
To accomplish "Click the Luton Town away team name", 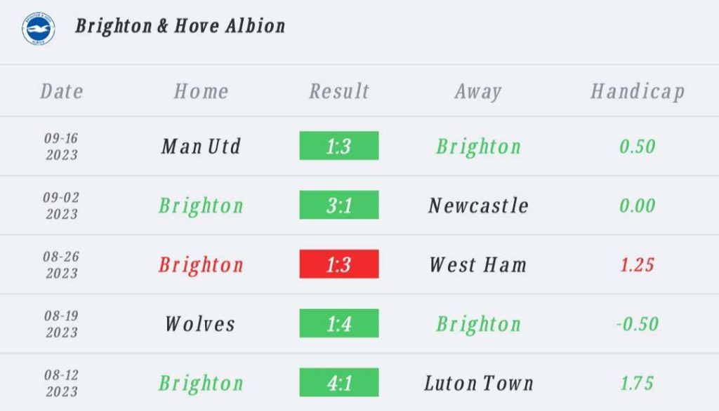I will coord(479,383).
